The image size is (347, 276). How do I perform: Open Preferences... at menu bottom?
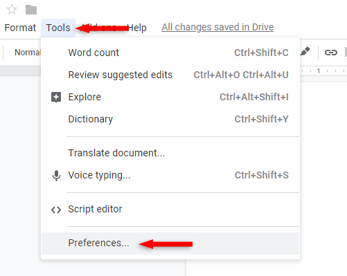170,243
